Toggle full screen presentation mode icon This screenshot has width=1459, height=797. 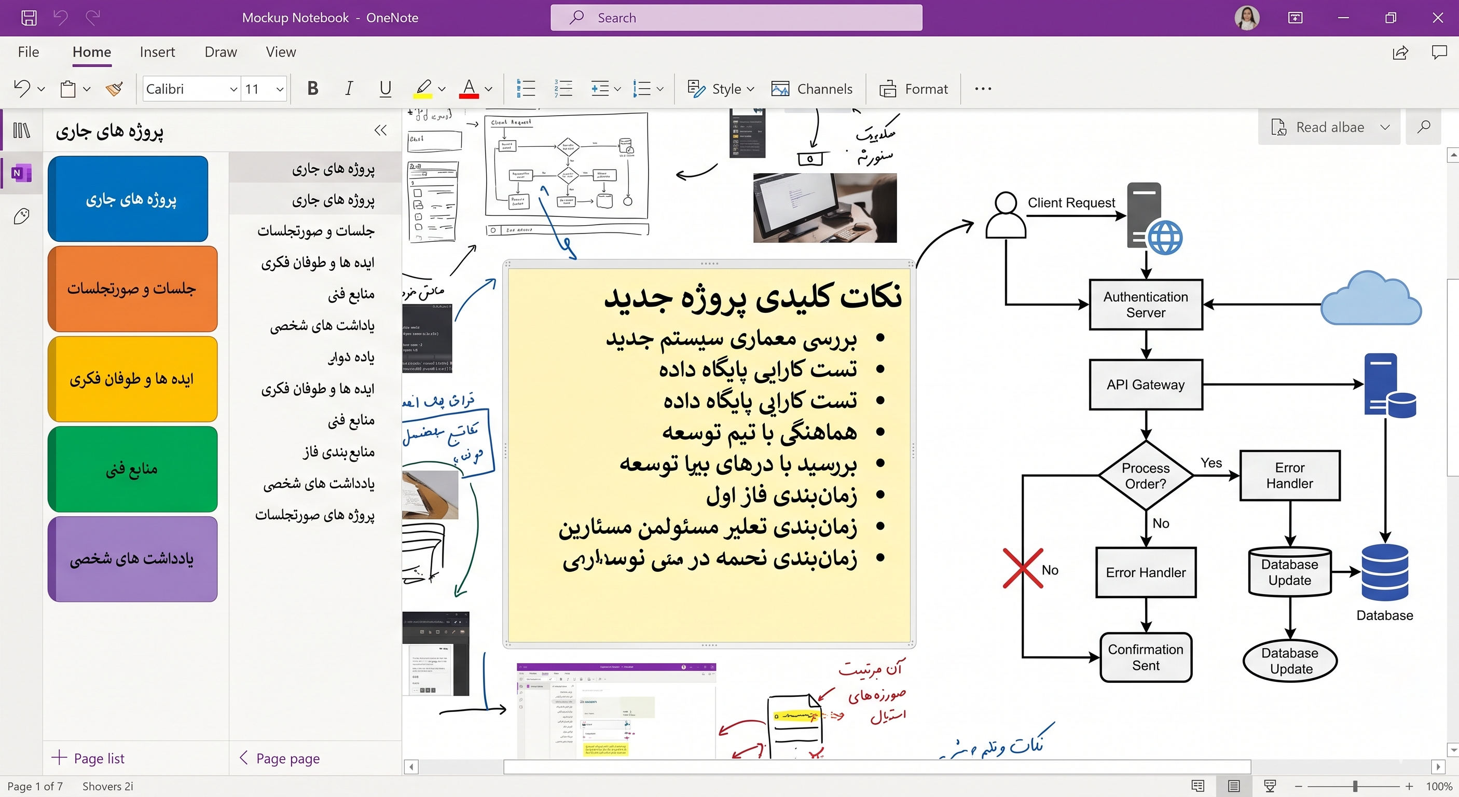tap(1296, 18)
